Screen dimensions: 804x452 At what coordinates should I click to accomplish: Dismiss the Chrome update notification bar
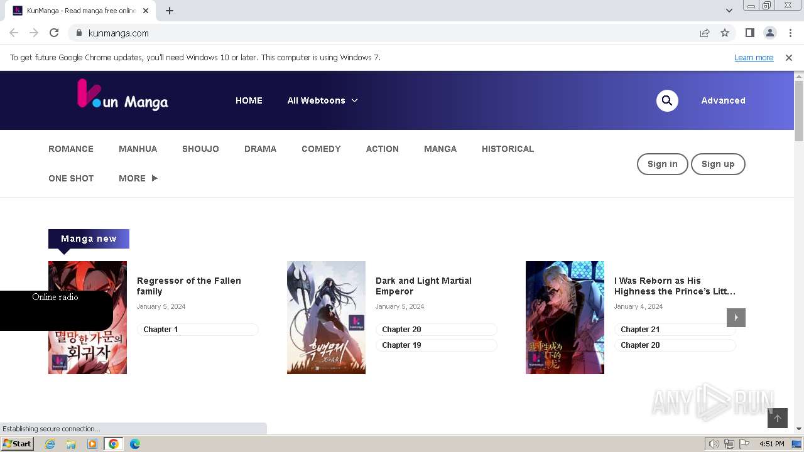[789, 57]
